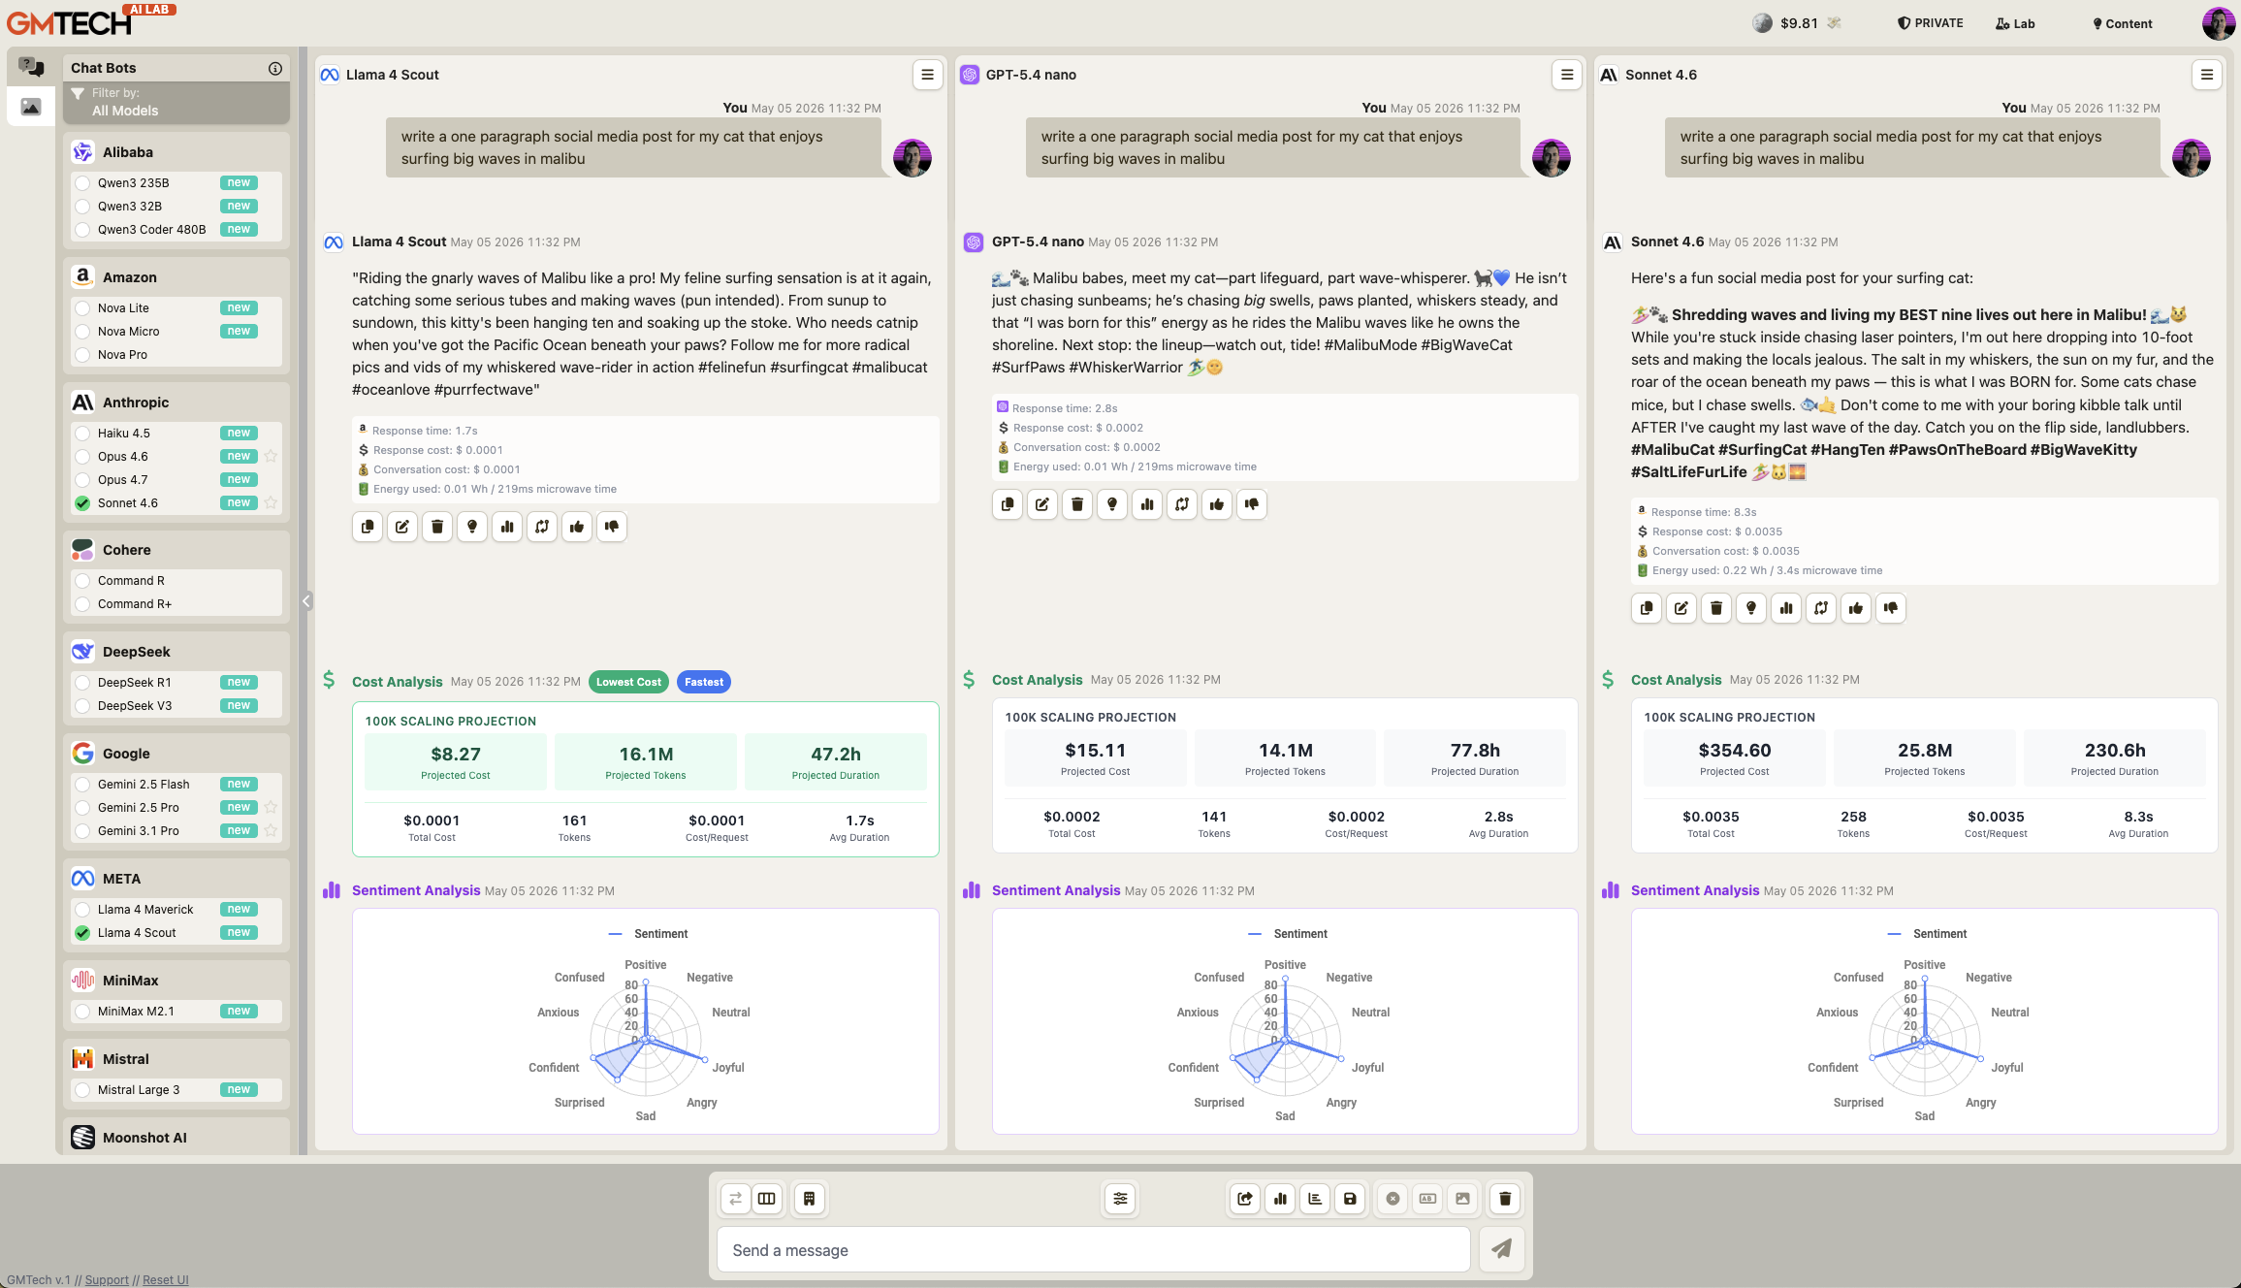Click the $9.81 balance in header
Screen dimensions: 2241x1288
1799,23
